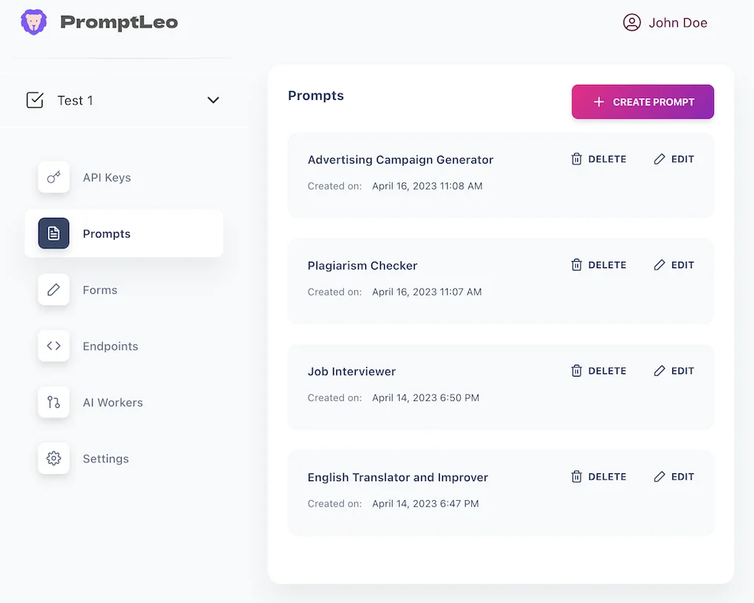This screenshot has height=603, width=754.
Task: Expand the Test 1 project dropdown chevron
Action: (x=213, y=101)
